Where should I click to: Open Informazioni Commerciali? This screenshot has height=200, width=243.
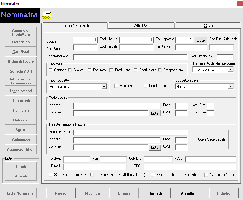(21, 81)
